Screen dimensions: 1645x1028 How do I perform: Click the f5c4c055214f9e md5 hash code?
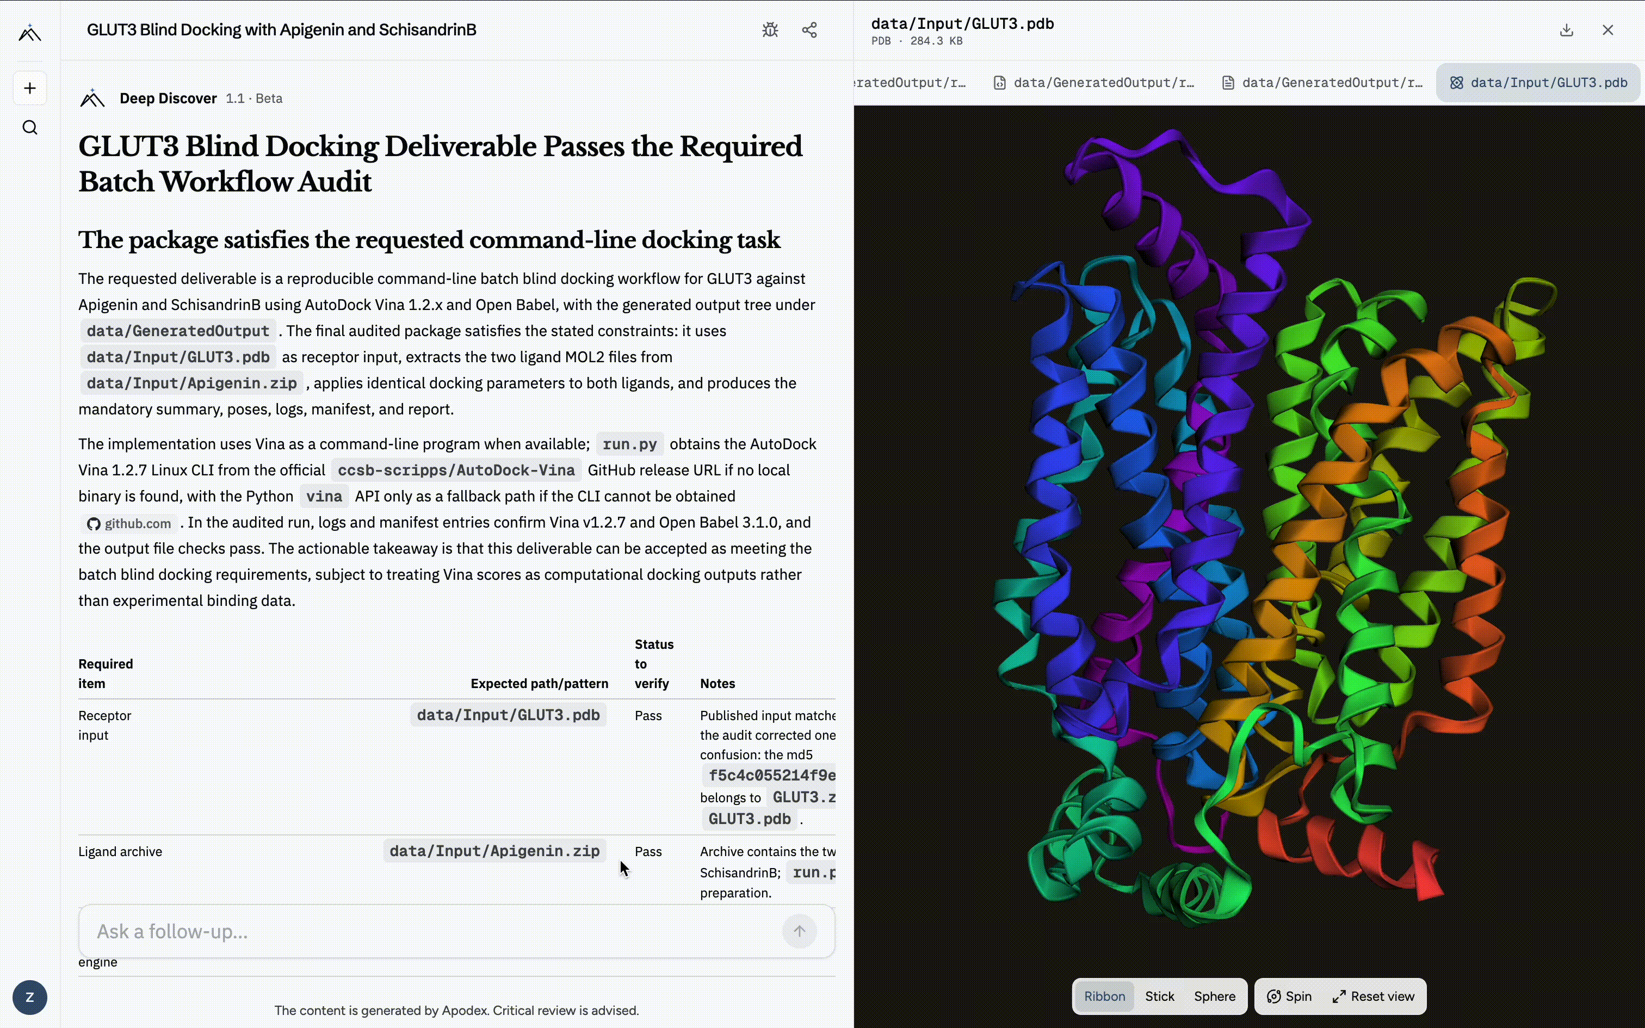pyautogui.click(x=770, y=776)
